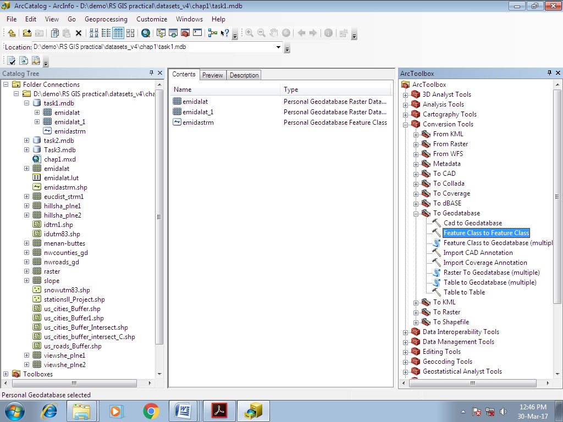The height and width of the screenshot is (422, 563).
Task: Open the File menu
Action: point(12,19)
